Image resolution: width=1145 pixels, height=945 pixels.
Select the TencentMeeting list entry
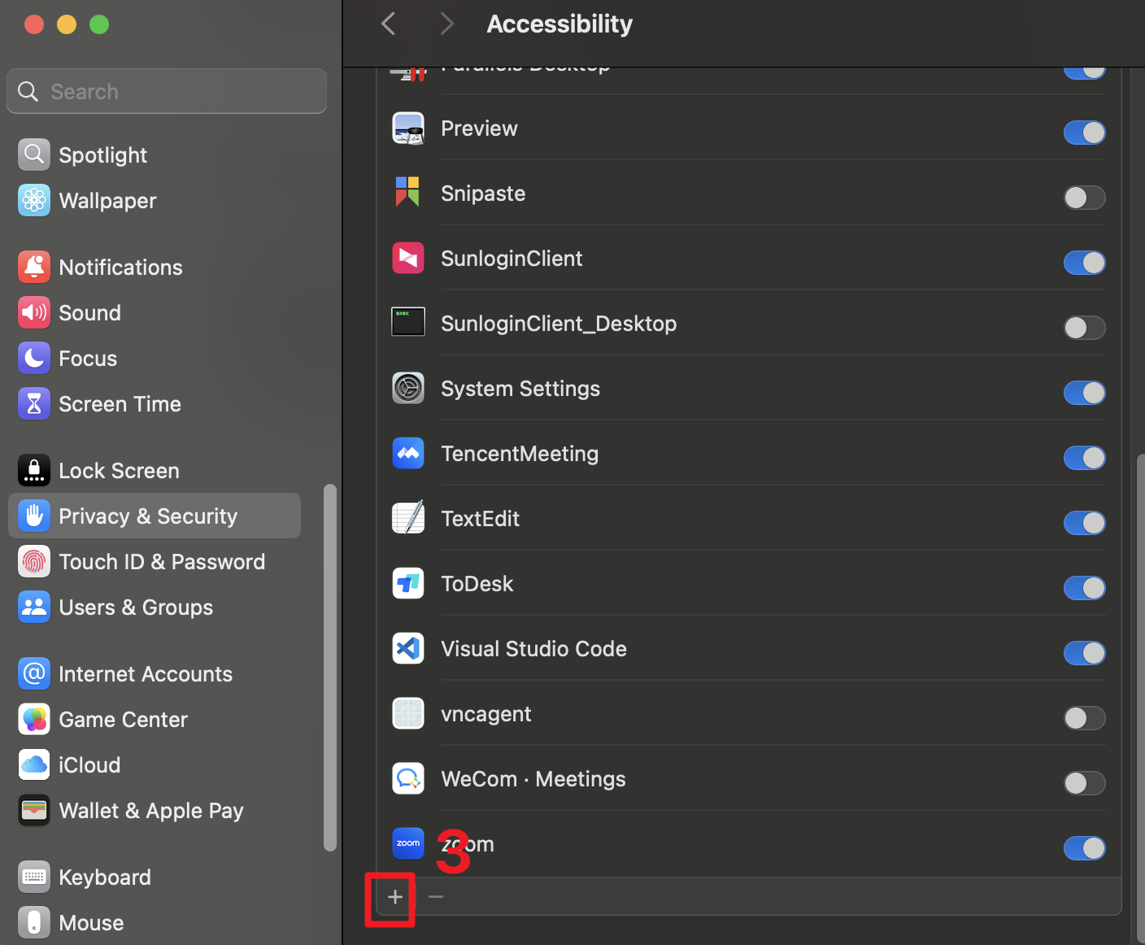click(748, 454)
